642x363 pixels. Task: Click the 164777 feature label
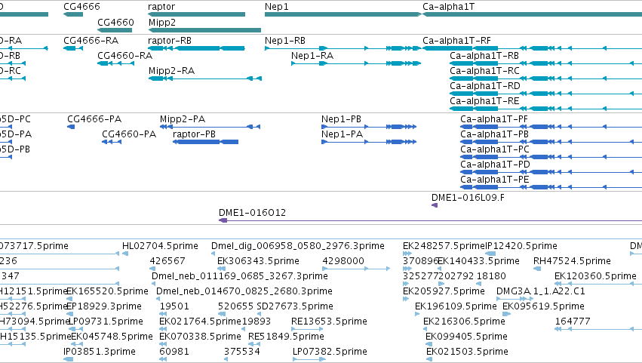point(573,322)
